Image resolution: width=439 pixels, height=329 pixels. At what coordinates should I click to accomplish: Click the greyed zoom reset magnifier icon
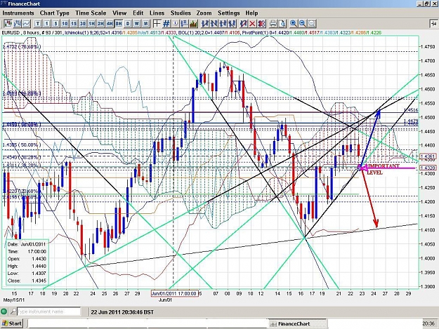click(312, 23)
